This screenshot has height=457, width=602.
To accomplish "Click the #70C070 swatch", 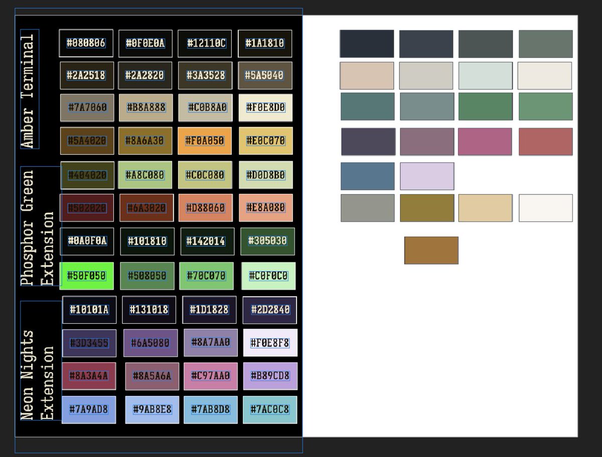I will tap(207, 276).
